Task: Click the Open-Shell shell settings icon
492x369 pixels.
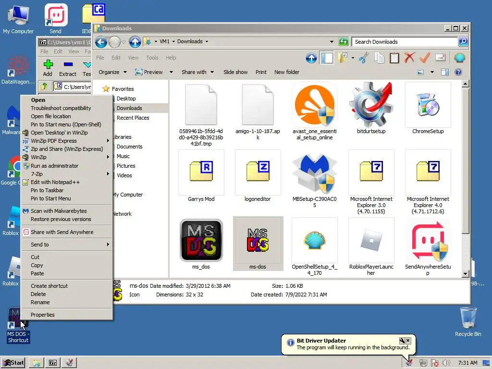Action: 459,58
